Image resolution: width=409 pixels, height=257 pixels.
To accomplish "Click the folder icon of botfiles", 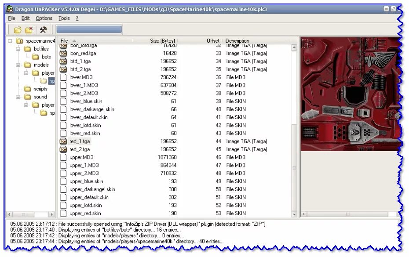I will point(27,49).
